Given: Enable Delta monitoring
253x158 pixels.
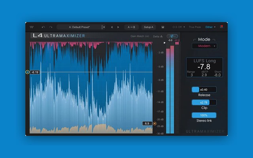Looking at the screenshot, I should pyautogui.click(x=158, y=36).
